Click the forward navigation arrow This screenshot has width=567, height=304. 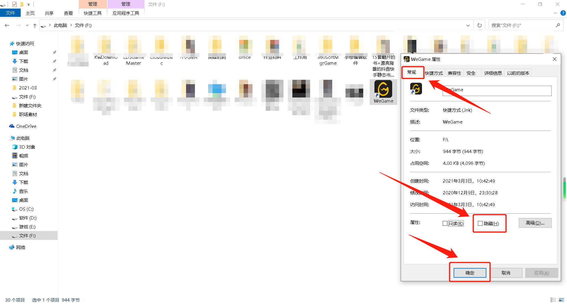click(18, 25)
